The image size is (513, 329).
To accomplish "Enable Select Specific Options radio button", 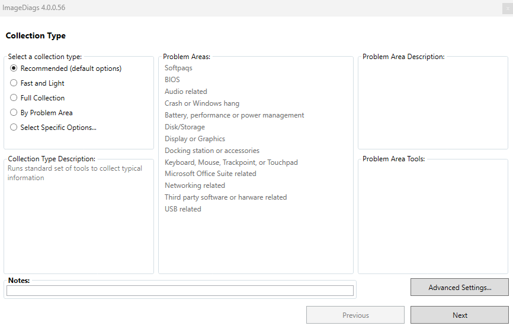I will coord(14,128).
